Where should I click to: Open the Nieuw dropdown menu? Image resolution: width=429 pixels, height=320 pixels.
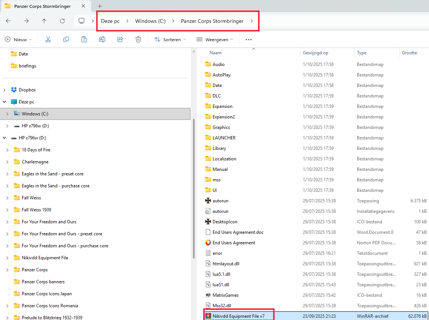(18, 39)
